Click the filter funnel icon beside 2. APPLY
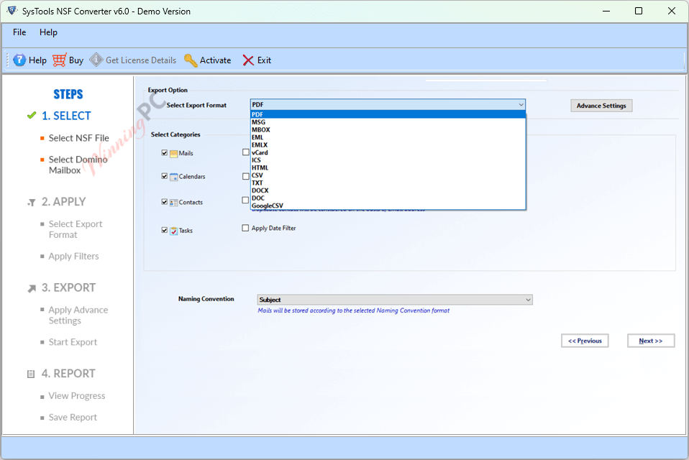689x460 pixels. 32,203
